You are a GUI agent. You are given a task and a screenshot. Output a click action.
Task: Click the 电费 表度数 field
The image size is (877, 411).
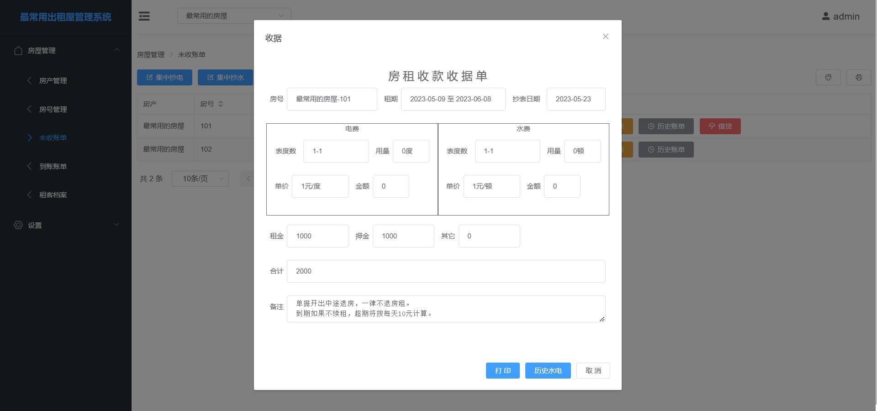coord(336,151)
